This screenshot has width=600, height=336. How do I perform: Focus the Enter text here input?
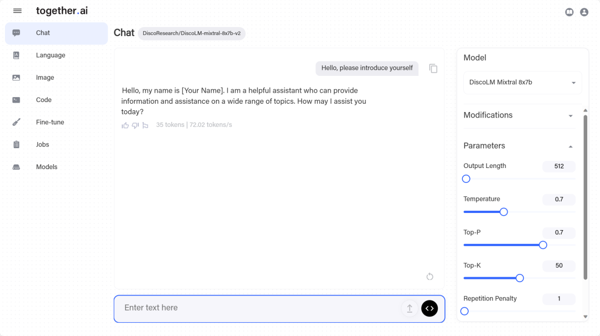coord(260,308)
